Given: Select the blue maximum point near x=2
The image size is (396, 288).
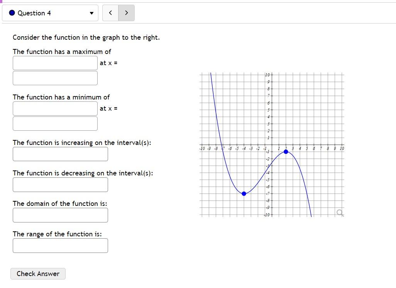Looking at the screenshot, I should (286, 152).
